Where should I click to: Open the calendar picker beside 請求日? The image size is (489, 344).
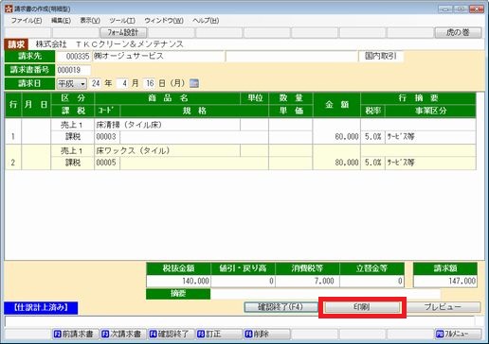[194, 83]
